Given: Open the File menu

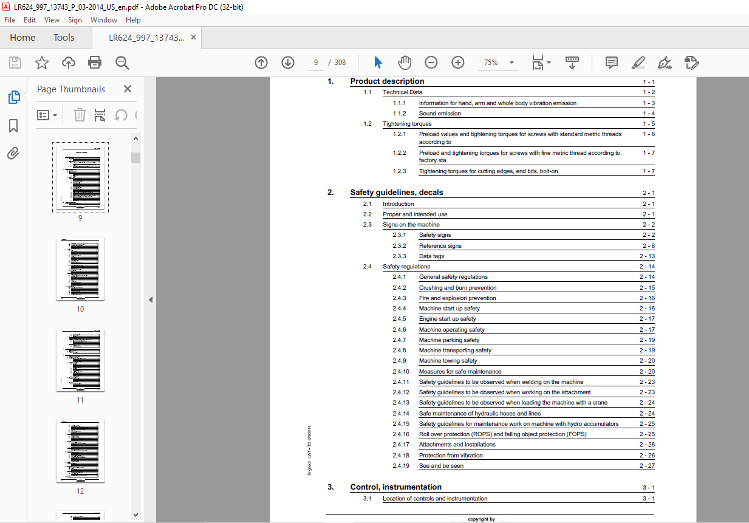Looking at the screenshot, I should tap(10, 20).
